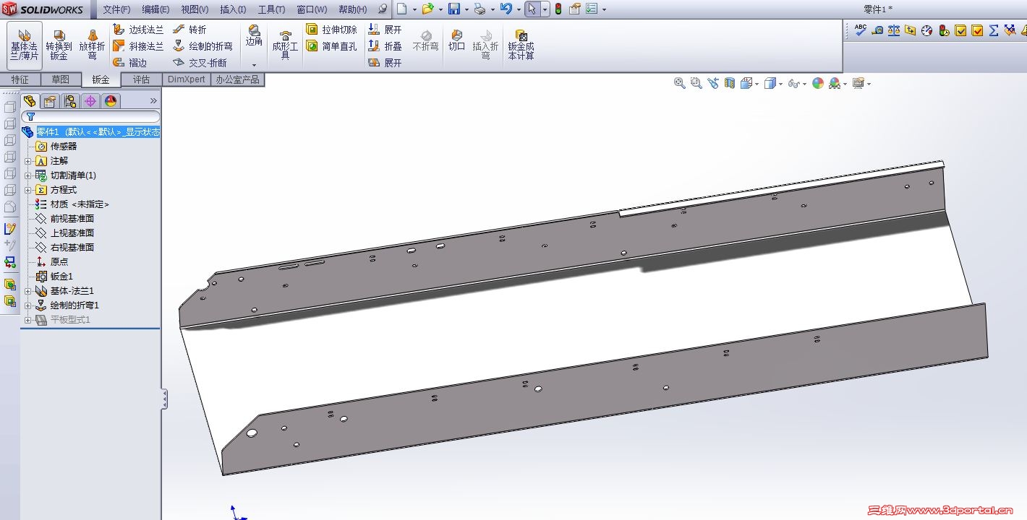Click the 基体法兰/薄片 base flange tool

pos(25,45)
